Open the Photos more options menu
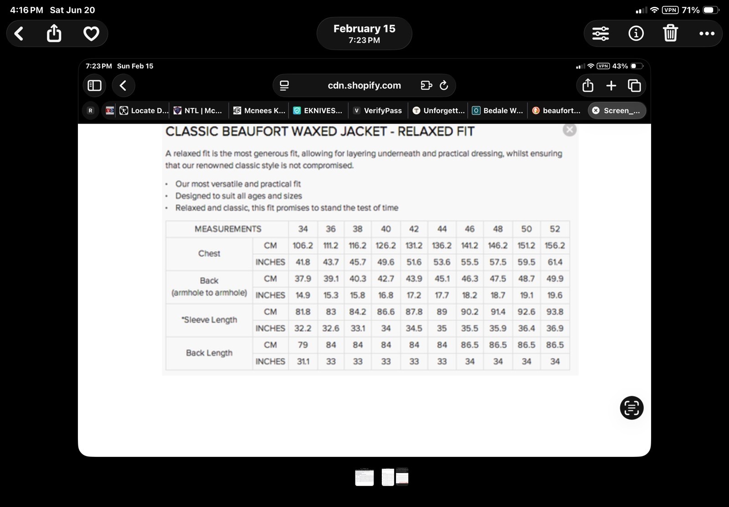Screen dimensions: 729x507 tap(707, 33)
